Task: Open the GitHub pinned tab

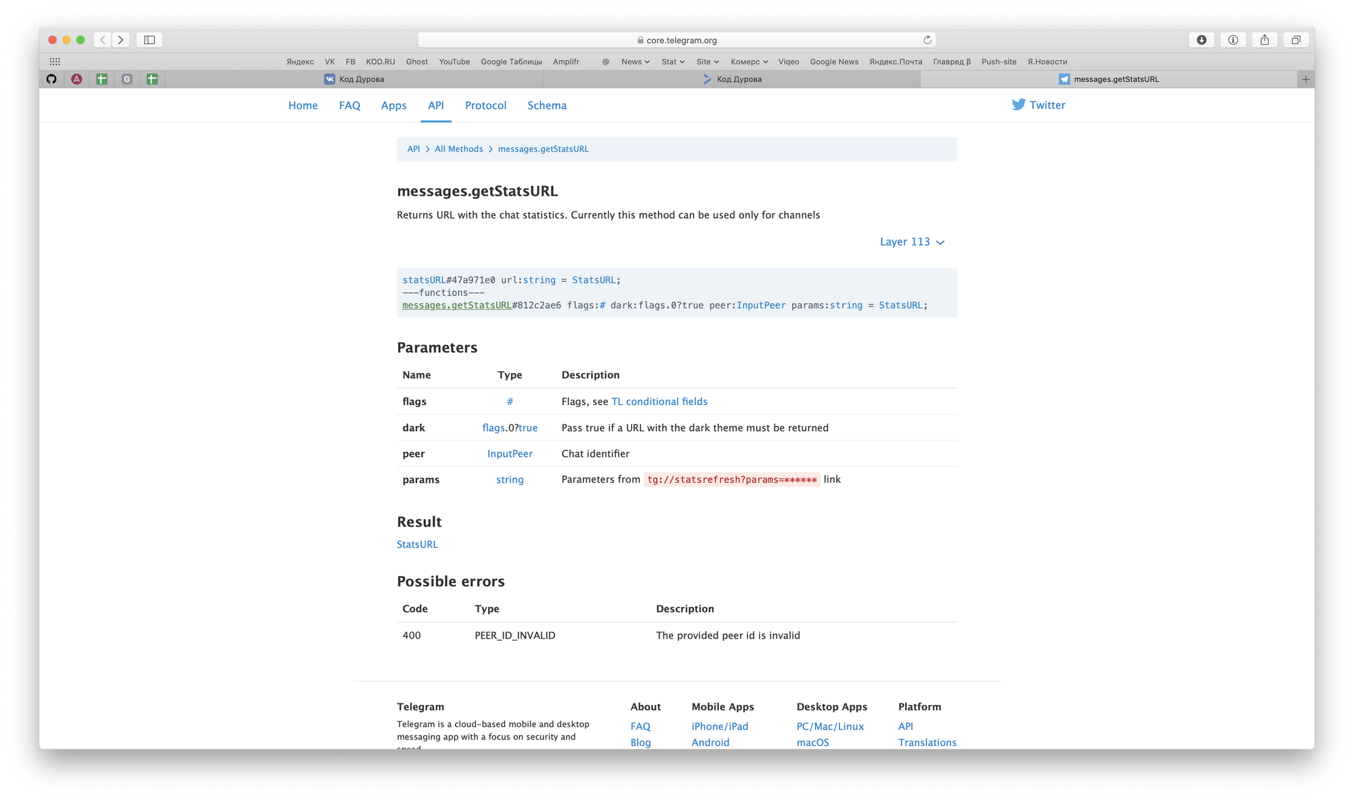Action: (51, 79)
